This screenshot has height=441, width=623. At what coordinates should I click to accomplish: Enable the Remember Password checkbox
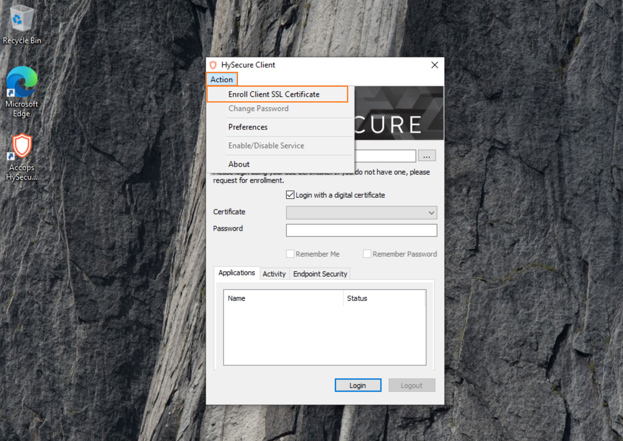367,254
